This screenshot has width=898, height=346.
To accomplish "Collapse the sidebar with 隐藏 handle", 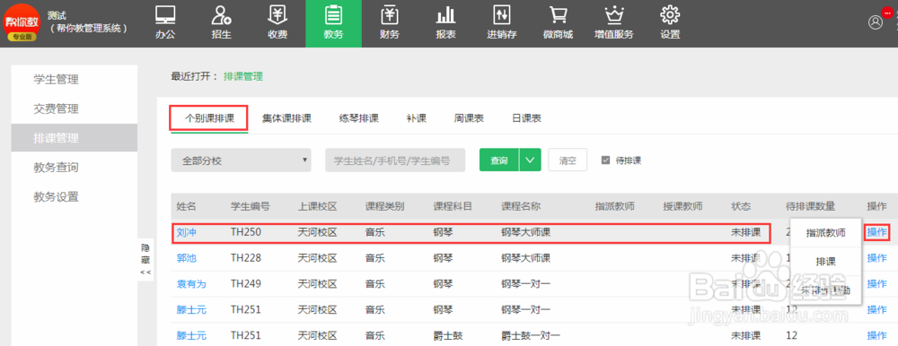I will pyautogui.click(x=145, y=260).
